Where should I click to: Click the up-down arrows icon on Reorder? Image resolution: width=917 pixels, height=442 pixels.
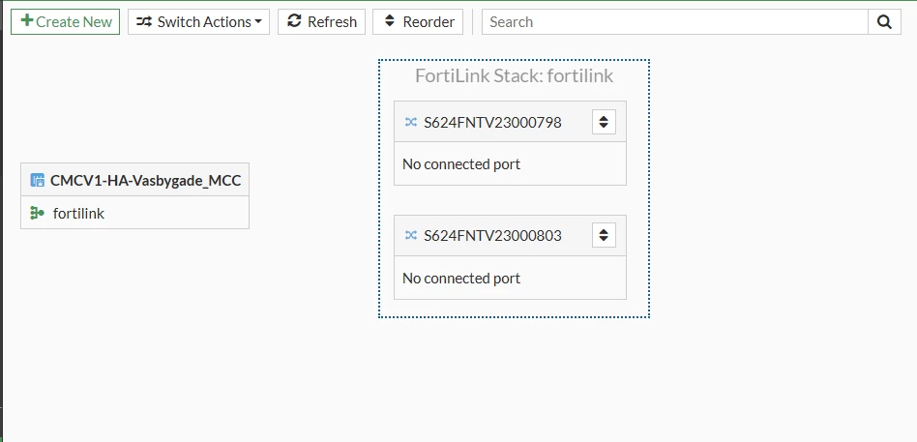[x=390, y=21]
